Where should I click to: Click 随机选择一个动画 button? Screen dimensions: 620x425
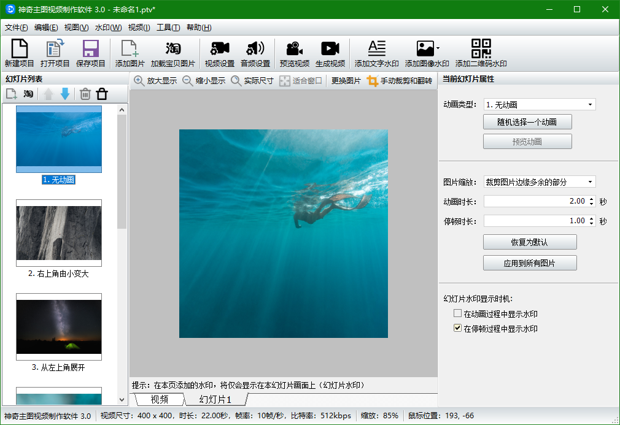click(x=527, y=122)
